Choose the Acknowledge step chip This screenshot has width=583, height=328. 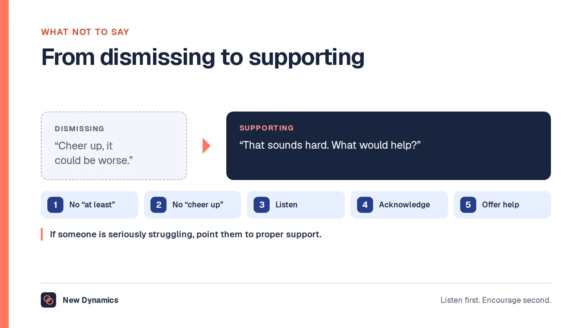point(399,205)
